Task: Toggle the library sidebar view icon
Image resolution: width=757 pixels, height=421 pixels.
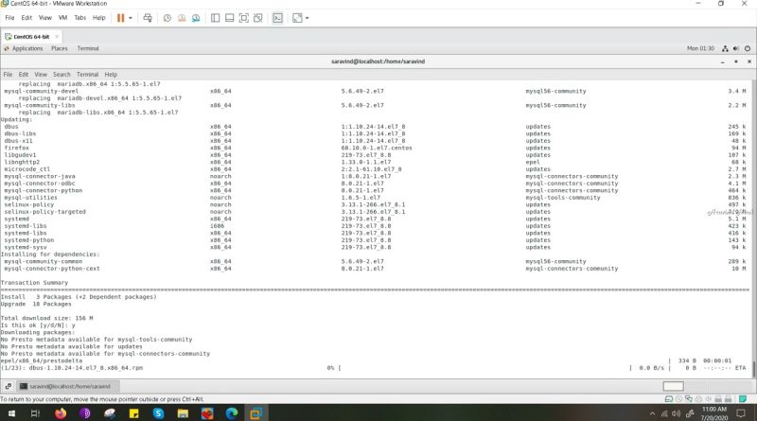Action: 216,18
